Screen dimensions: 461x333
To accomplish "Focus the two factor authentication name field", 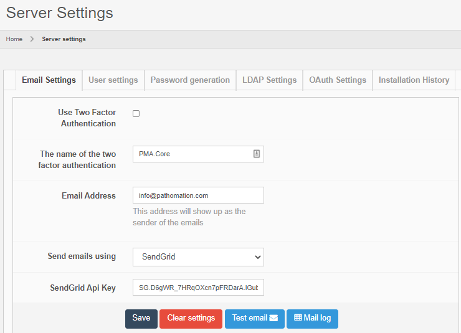I will point(192,154).
